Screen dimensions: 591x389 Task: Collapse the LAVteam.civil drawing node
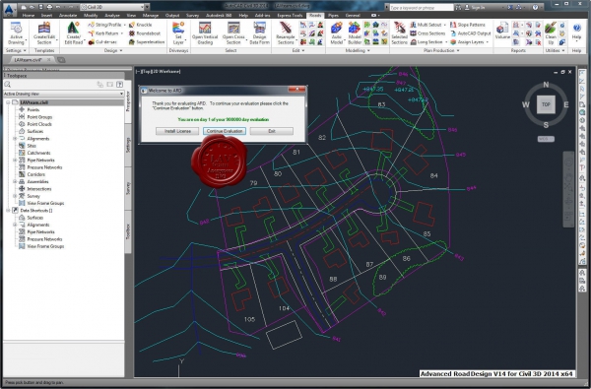8,102
